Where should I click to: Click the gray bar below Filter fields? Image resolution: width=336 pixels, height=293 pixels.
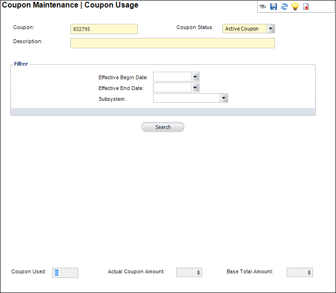pos(163,111)
